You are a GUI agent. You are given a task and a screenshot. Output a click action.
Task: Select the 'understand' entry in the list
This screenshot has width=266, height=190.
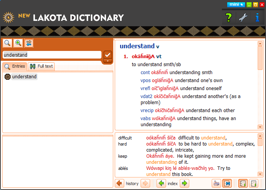click(24, 77)
